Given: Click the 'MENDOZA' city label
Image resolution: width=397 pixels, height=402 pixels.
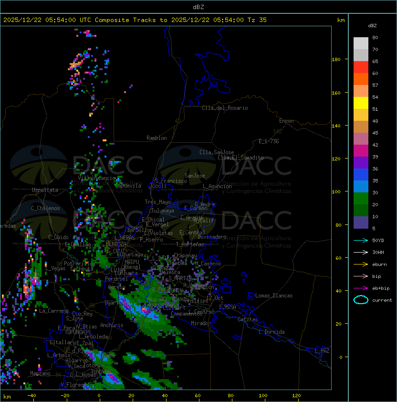Looking at the screenshot, I should click(116, 243).
